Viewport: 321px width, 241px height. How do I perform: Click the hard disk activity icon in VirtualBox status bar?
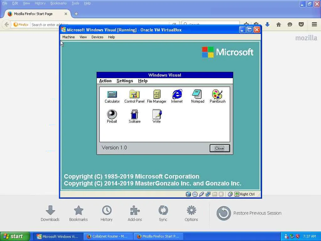(188, 194)
